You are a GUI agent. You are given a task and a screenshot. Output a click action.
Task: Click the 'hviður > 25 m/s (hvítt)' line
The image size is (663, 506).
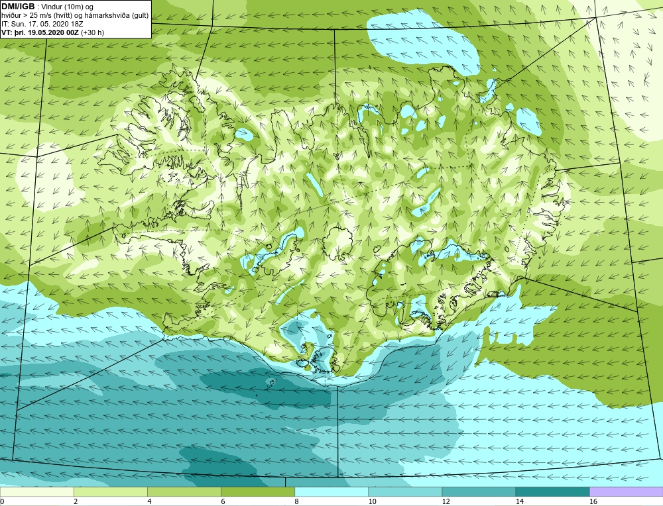point(37,16)
